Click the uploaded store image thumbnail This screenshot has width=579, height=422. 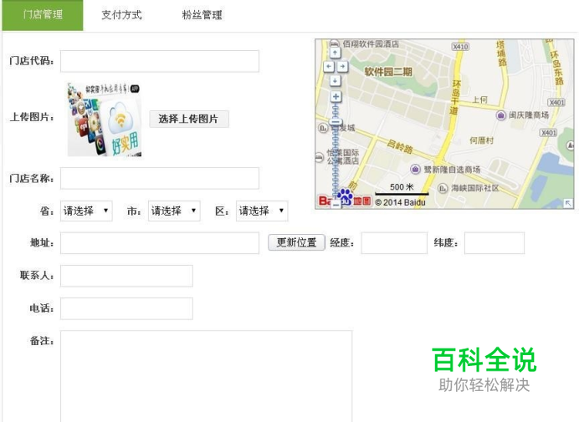click(x=105, y=119)
